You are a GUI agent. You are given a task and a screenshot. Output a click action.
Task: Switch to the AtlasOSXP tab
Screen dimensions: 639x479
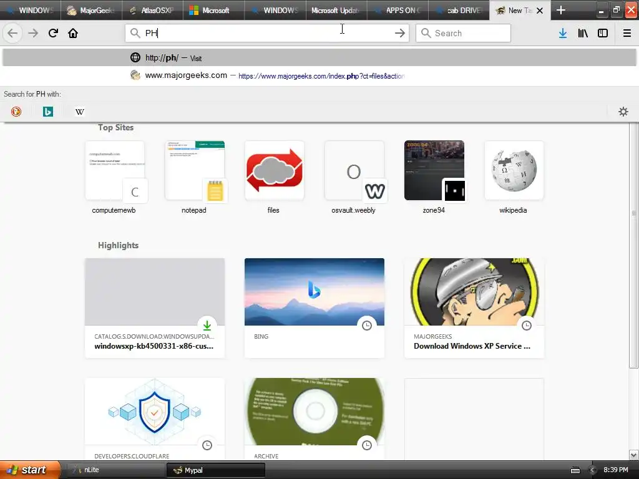[152, 10]
